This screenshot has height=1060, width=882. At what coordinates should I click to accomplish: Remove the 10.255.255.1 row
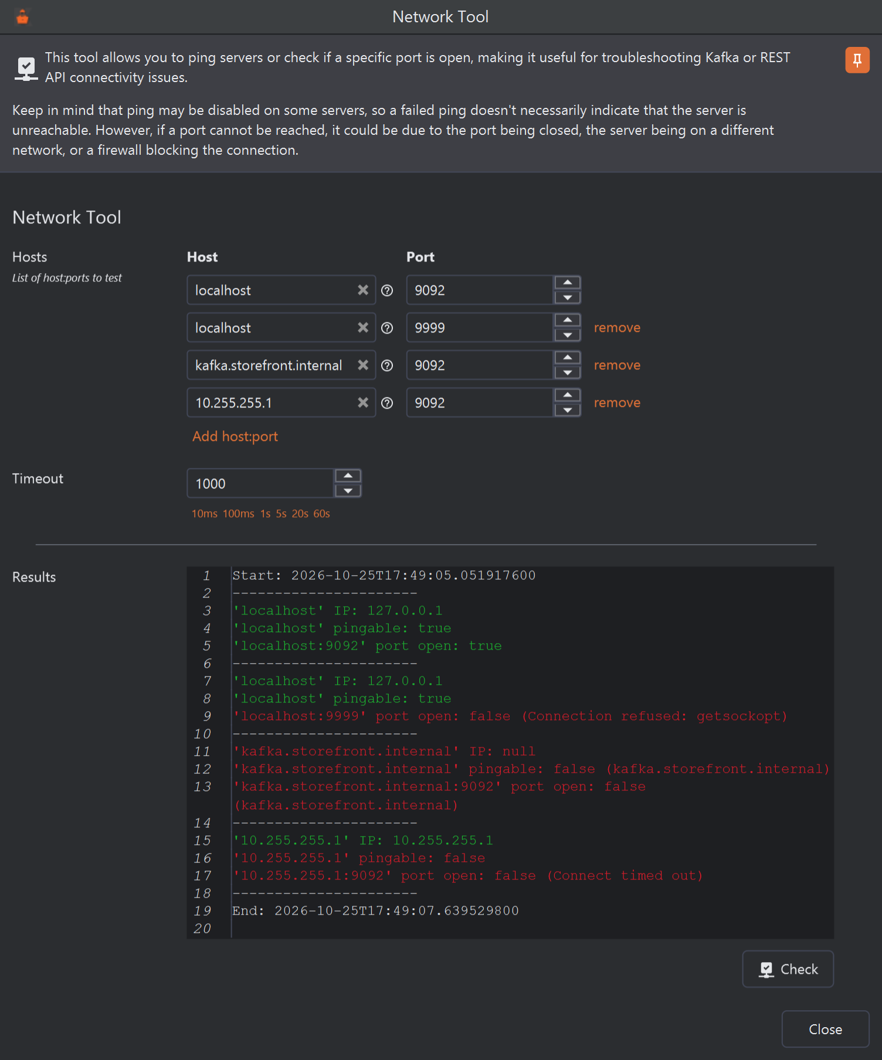tap(617, 403)
